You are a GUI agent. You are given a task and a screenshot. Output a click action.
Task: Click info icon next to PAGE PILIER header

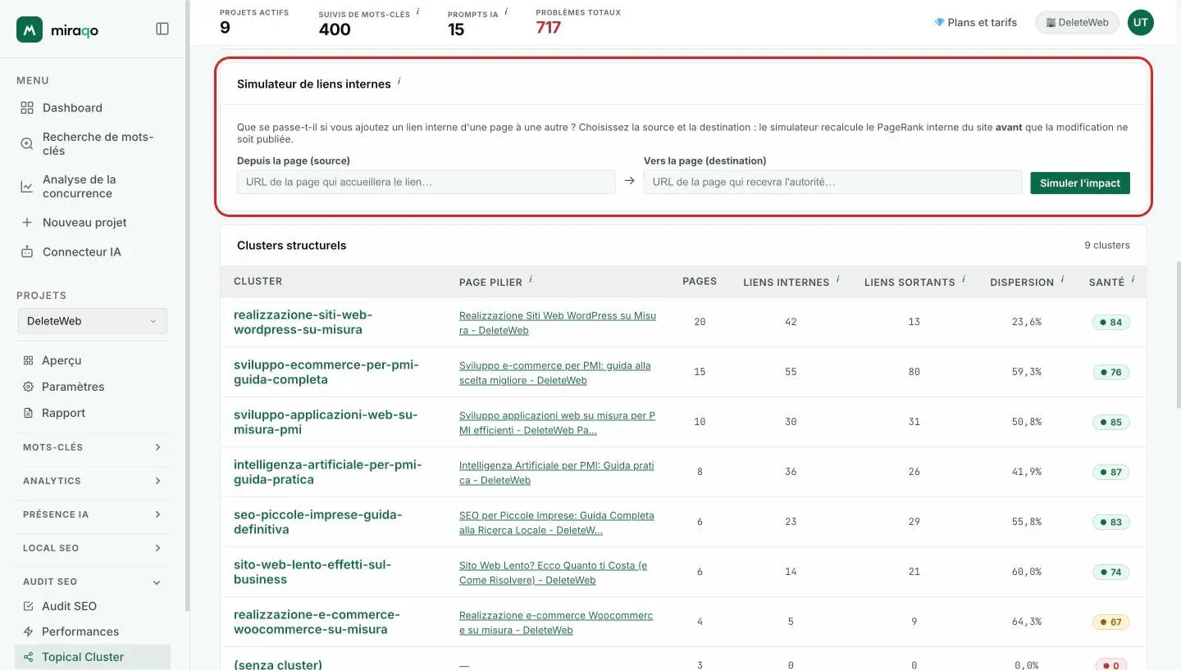531,279
